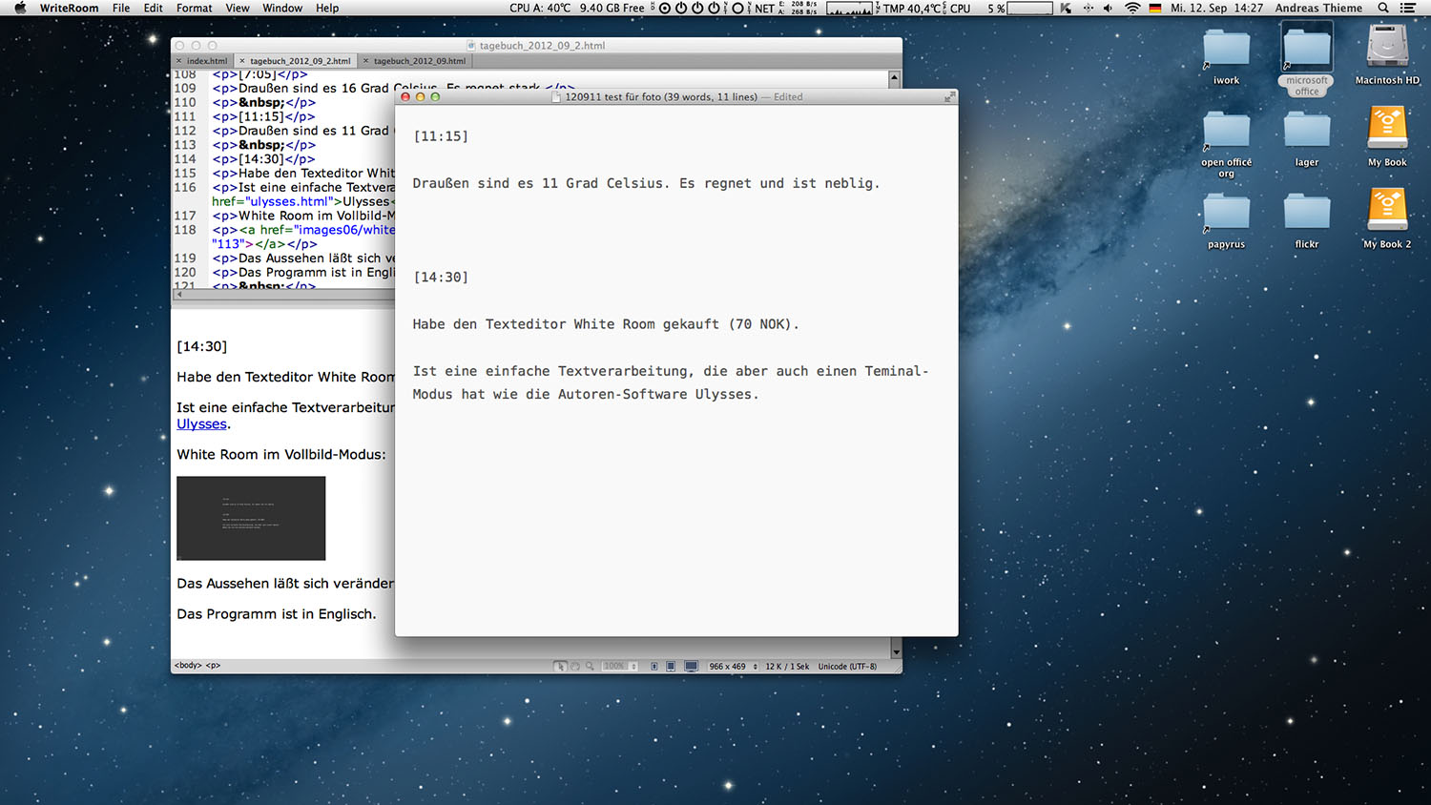Click the desktop monitor size icon in status bar
Screen dimensions: 1431x805
coord(692,666)
